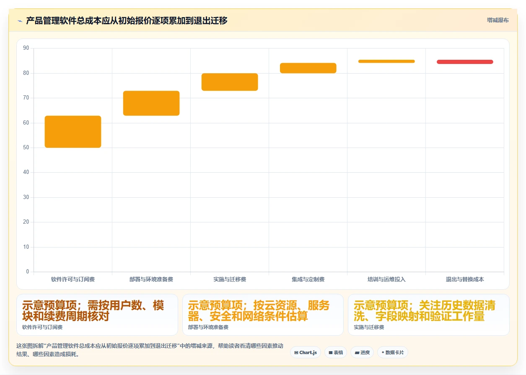
Task: Click the y-axis value 50
Action: pos(26,148)
